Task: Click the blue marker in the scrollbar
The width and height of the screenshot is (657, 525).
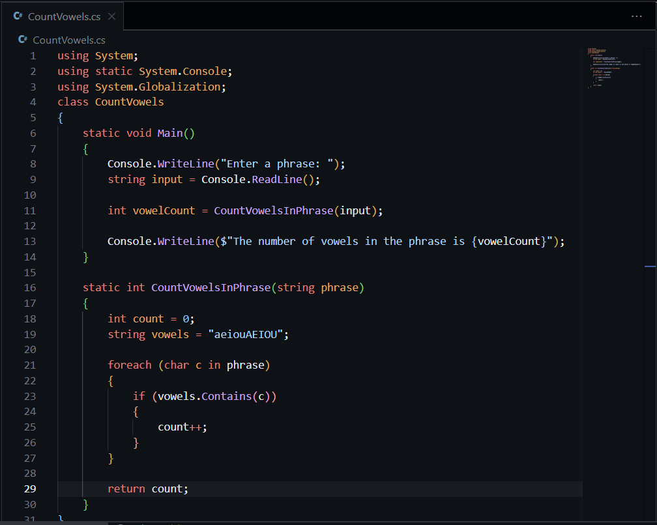Action: tap(649, 266)
